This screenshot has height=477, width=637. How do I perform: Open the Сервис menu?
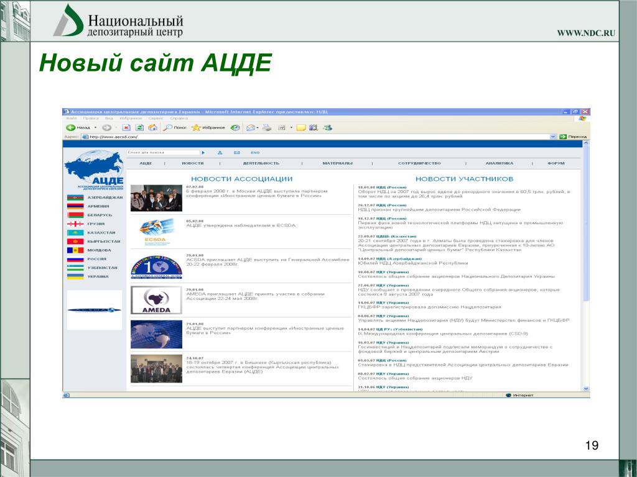(x=156, y=119)
